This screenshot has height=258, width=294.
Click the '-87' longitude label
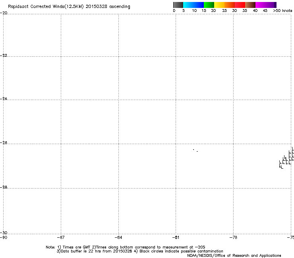[x=61, y=238]
